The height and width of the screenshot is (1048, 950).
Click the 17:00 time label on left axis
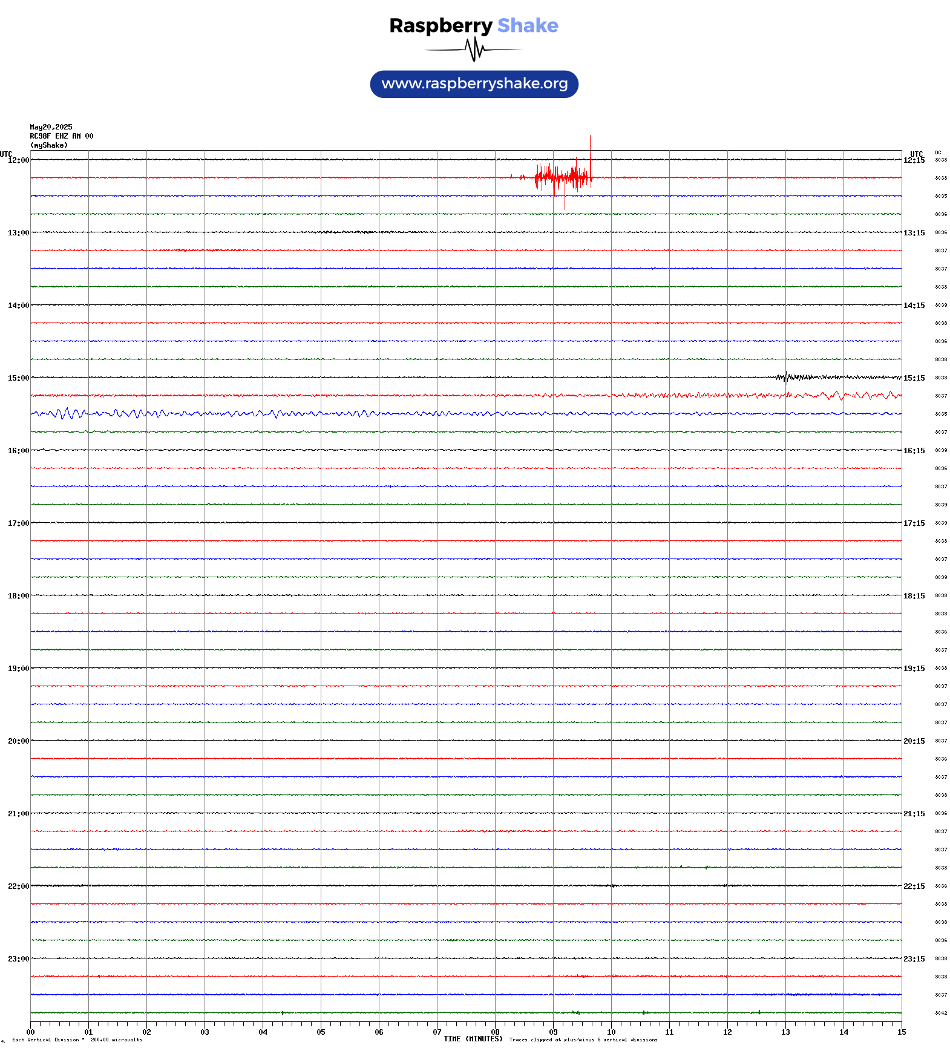pos(18,523)
